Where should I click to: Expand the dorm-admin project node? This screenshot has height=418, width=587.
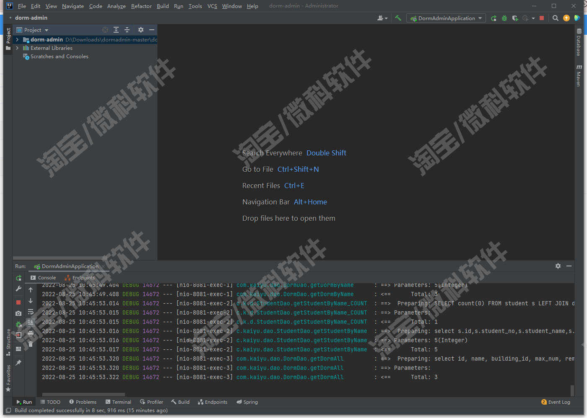(17, 40)
